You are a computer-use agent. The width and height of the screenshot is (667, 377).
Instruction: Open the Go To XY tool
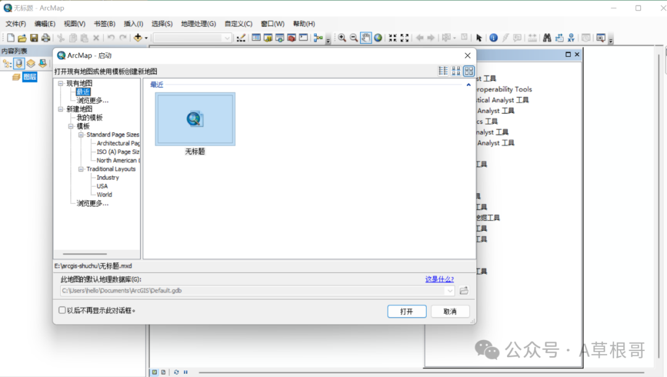tap(571, 38)
